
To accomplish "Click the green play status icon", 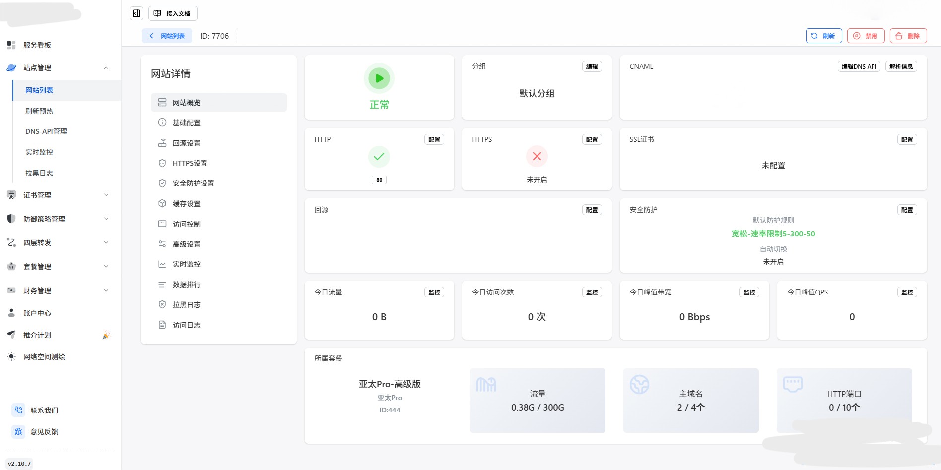I will click(379, 78).
